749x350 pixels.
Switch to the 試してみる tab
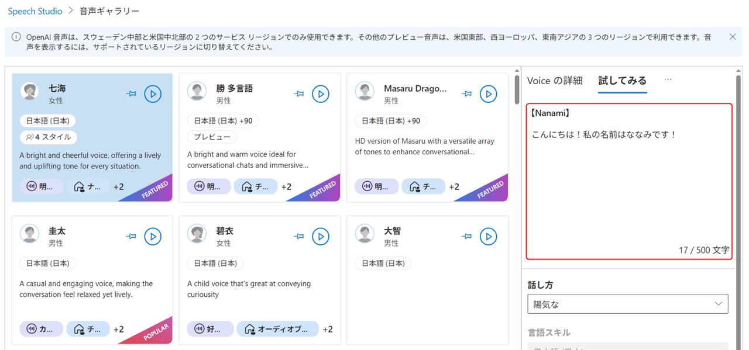coord(622,81)
